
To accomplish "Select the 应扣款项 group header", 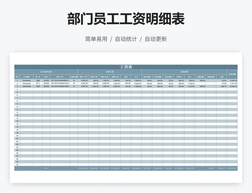I will (x=184, y=72).
